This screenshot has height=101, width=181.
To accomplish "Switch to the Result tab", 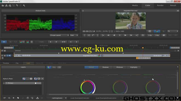I will click(x=173, y=5).
